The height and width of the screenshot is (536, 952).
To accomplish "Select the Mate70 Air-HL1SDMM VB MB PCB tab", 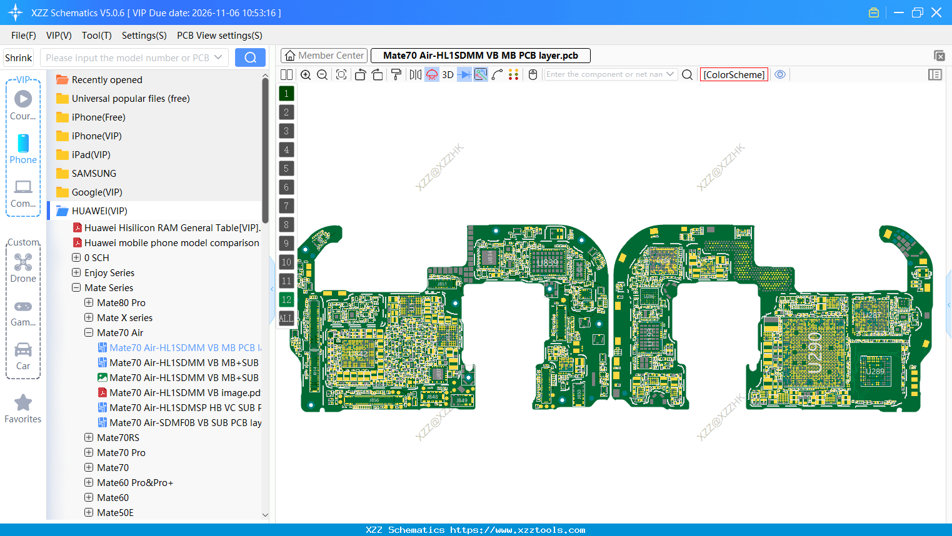I will 479,55.
